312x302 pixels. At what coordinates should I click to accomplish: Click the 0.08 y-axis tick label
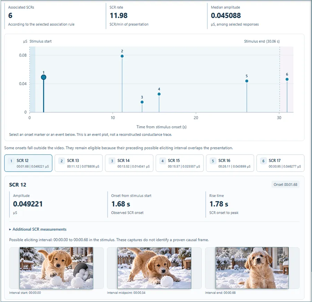click(x=23, y=55)
